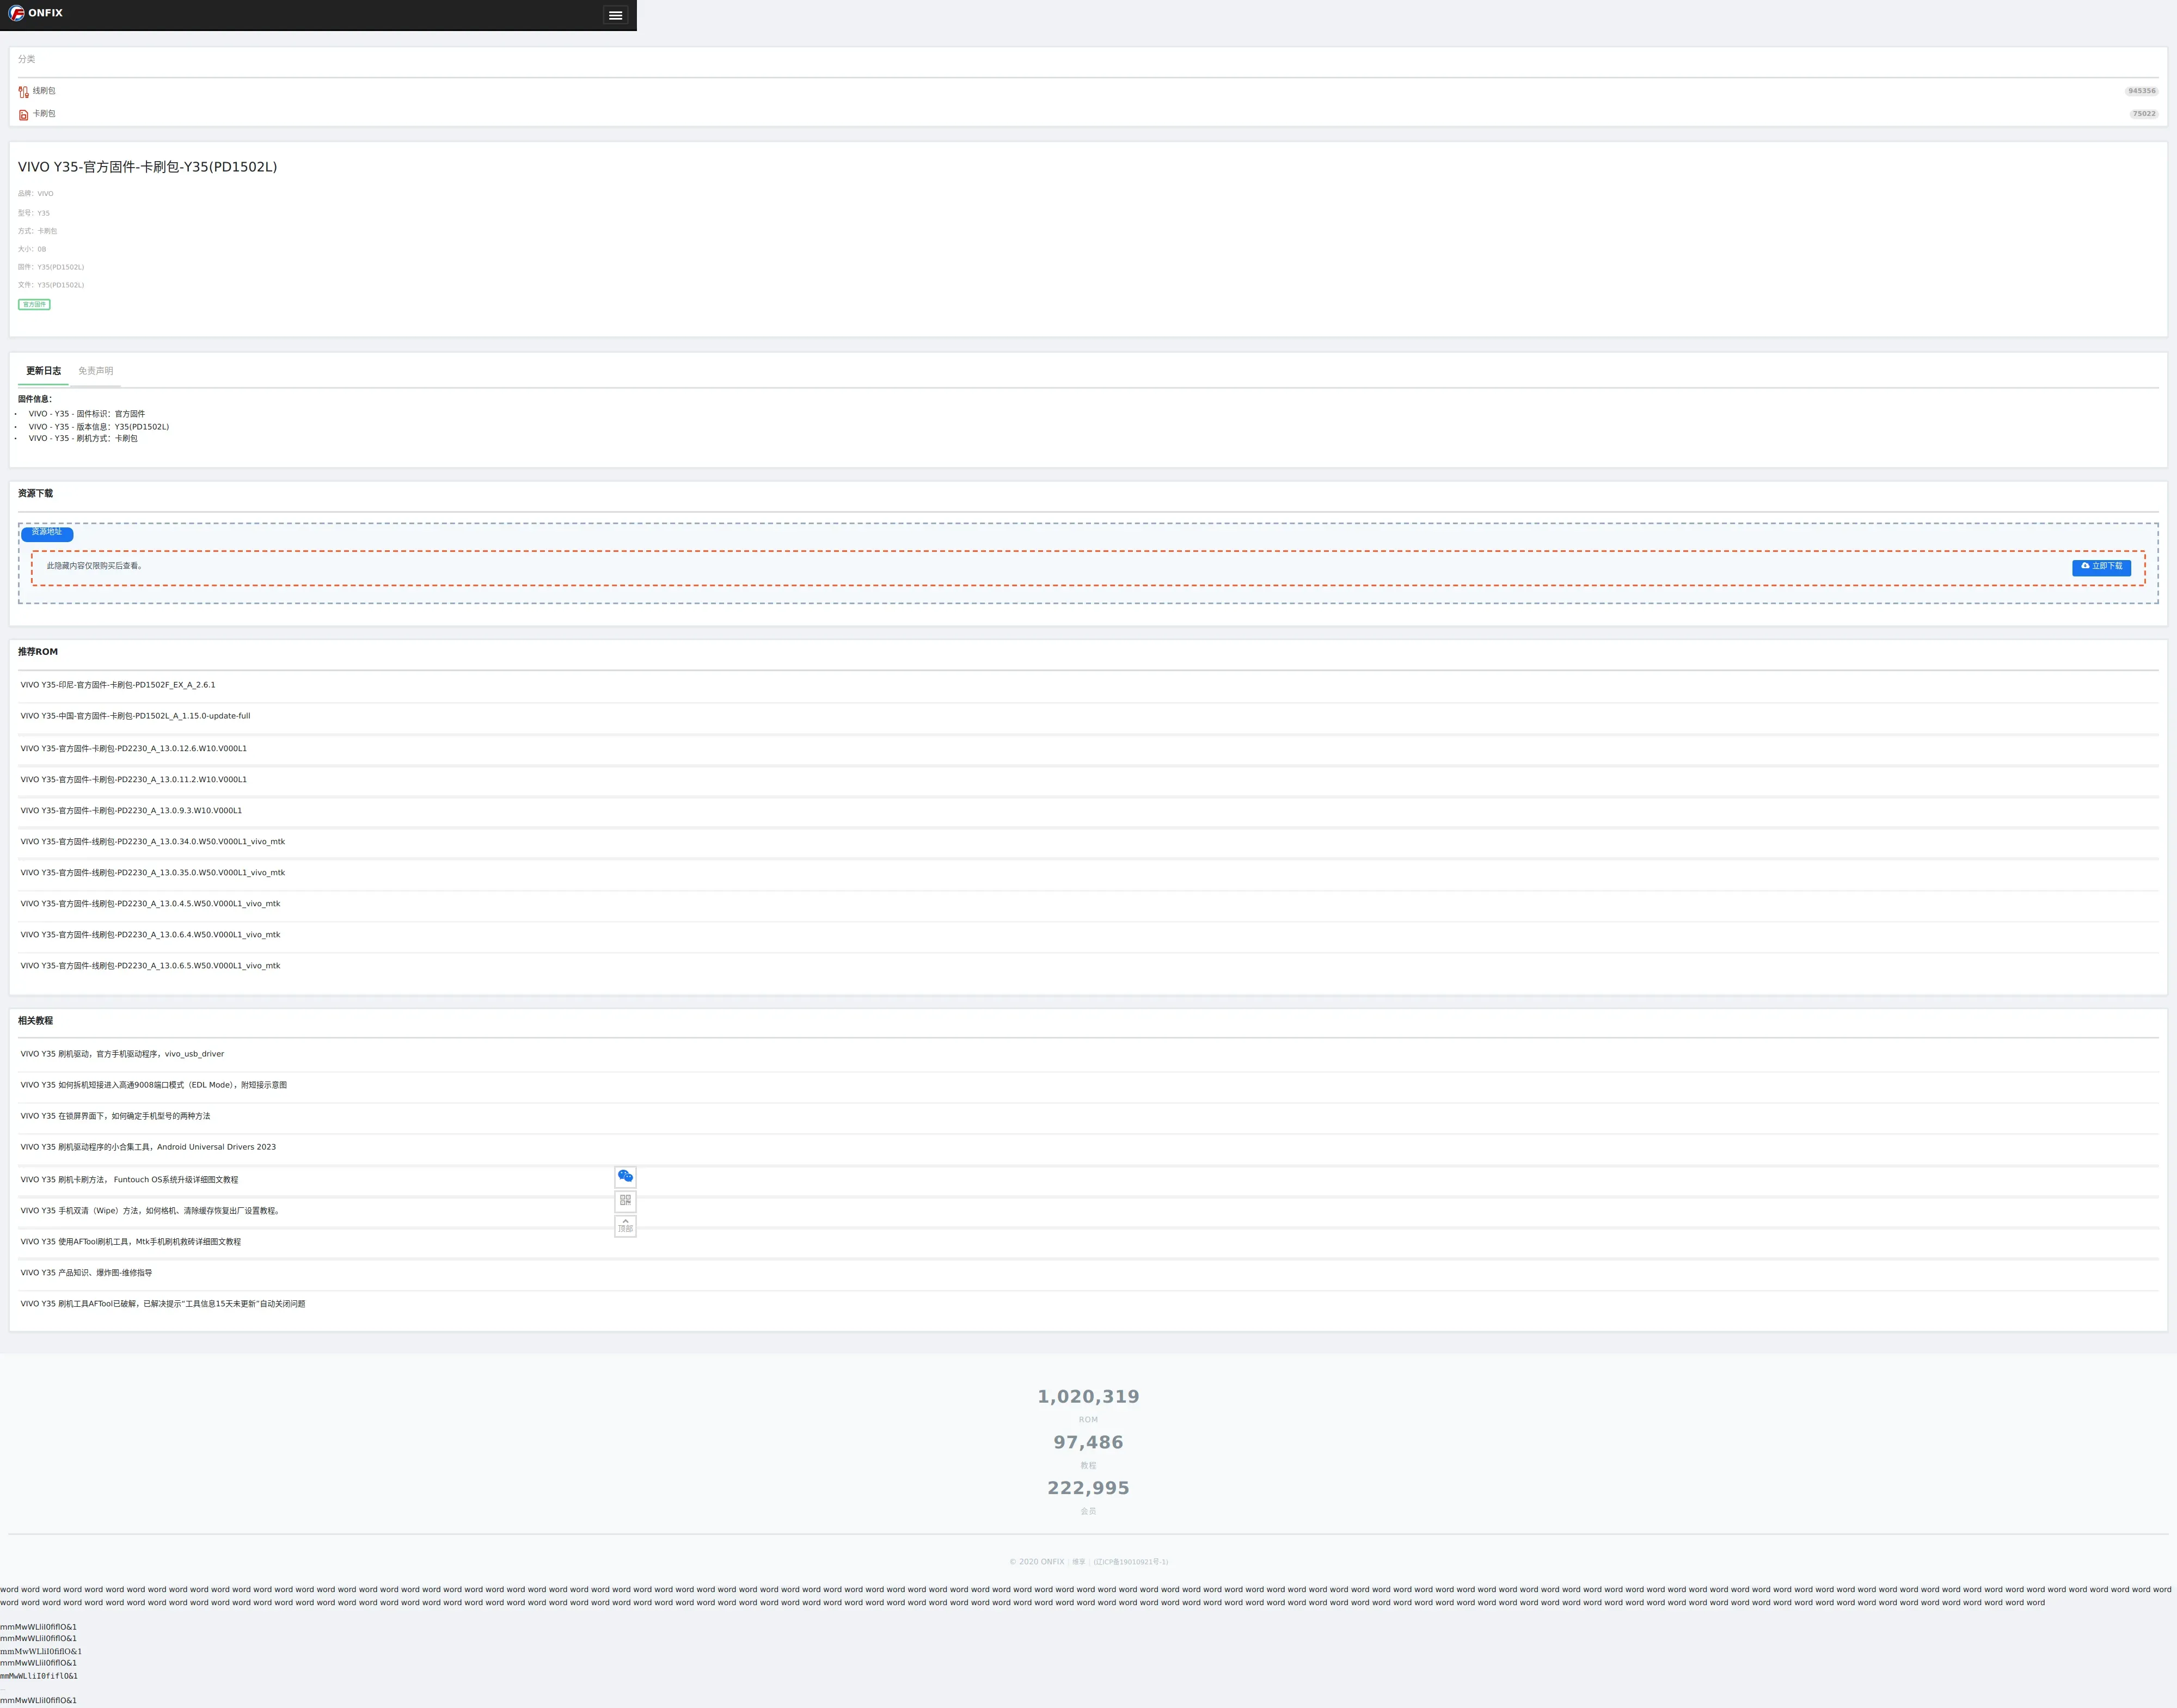Click the 顶部 back-to-top arrow button
This screenshot has width=2177, height=1708.
625,1225
